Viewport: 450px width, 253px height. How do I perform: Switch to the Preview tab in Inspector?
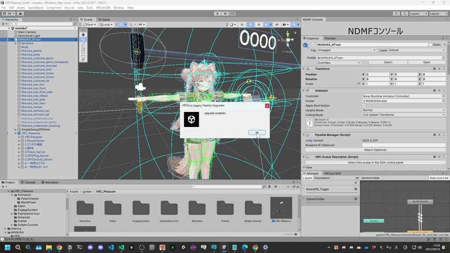click(x=330, y=38)
